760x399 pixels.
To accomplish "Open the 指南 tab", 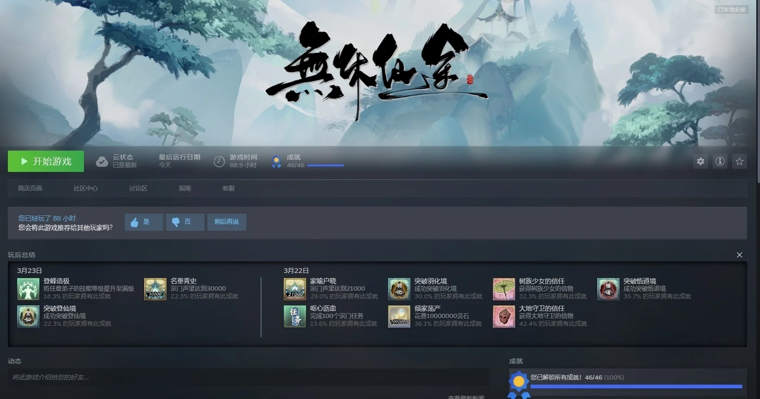I will pyautogui.click(x=185, y=188).
